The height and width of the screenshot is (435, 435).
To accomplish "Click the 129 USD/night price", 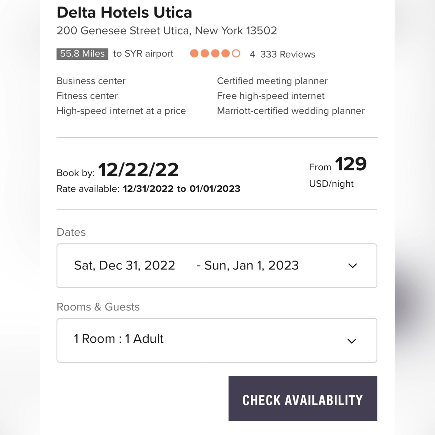I will coord(338,172).
